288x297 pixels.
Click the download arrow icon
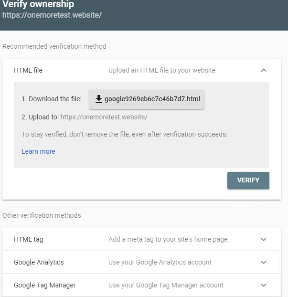tap(98, 99)
